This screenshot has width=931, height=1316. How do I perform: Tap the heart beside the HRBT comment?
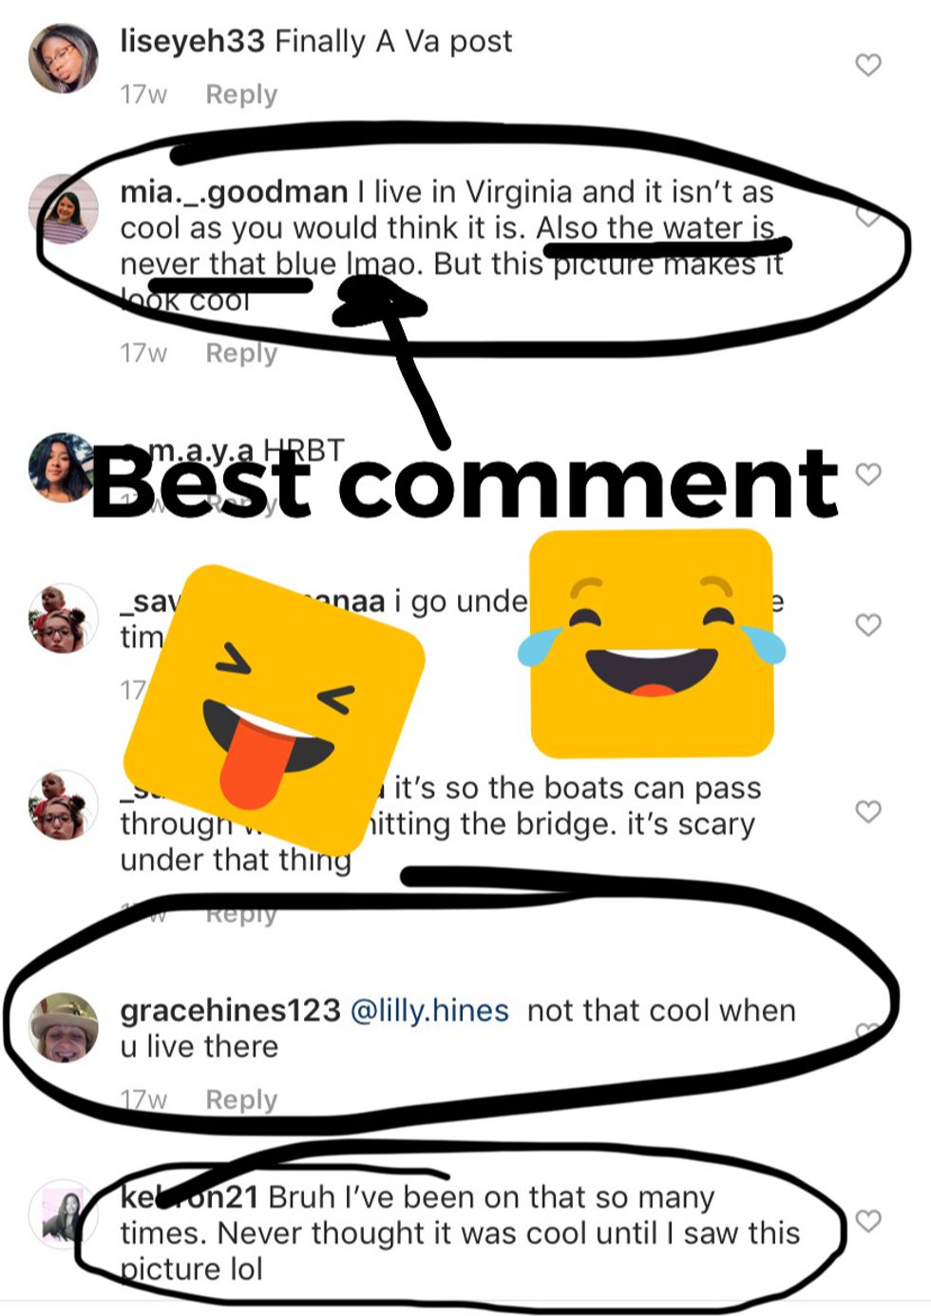point(868,473)
